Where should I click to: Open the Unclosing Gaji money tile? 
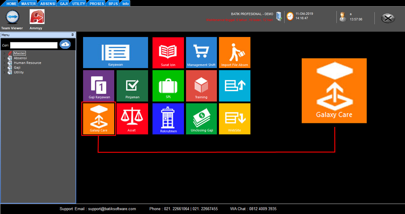[x=201, y=119]
